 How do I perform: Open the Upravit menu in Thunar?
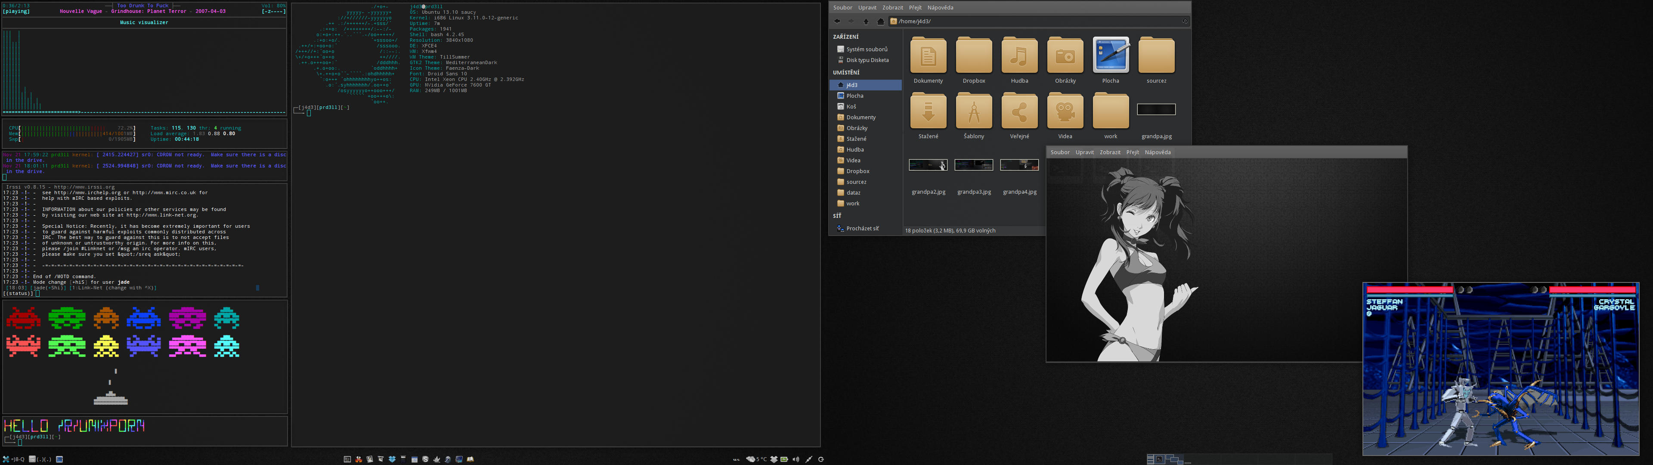(867, 8)
